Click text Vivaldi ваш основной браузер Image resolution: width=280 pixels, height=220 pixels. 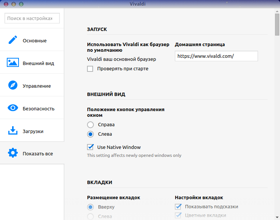click(x=121, y=59)
